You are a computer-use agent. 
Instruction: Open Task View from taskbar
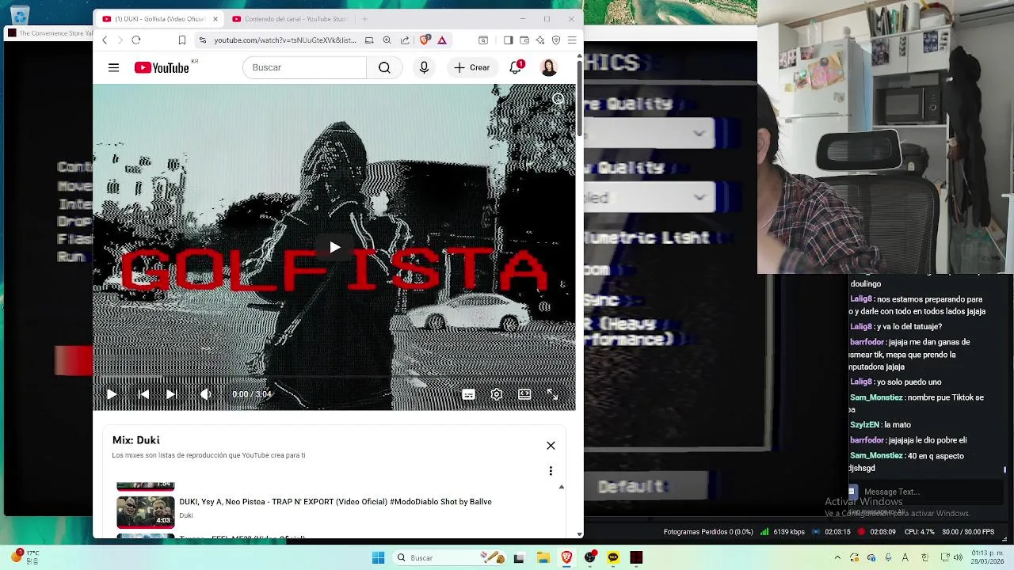click(x=519, y=558)
